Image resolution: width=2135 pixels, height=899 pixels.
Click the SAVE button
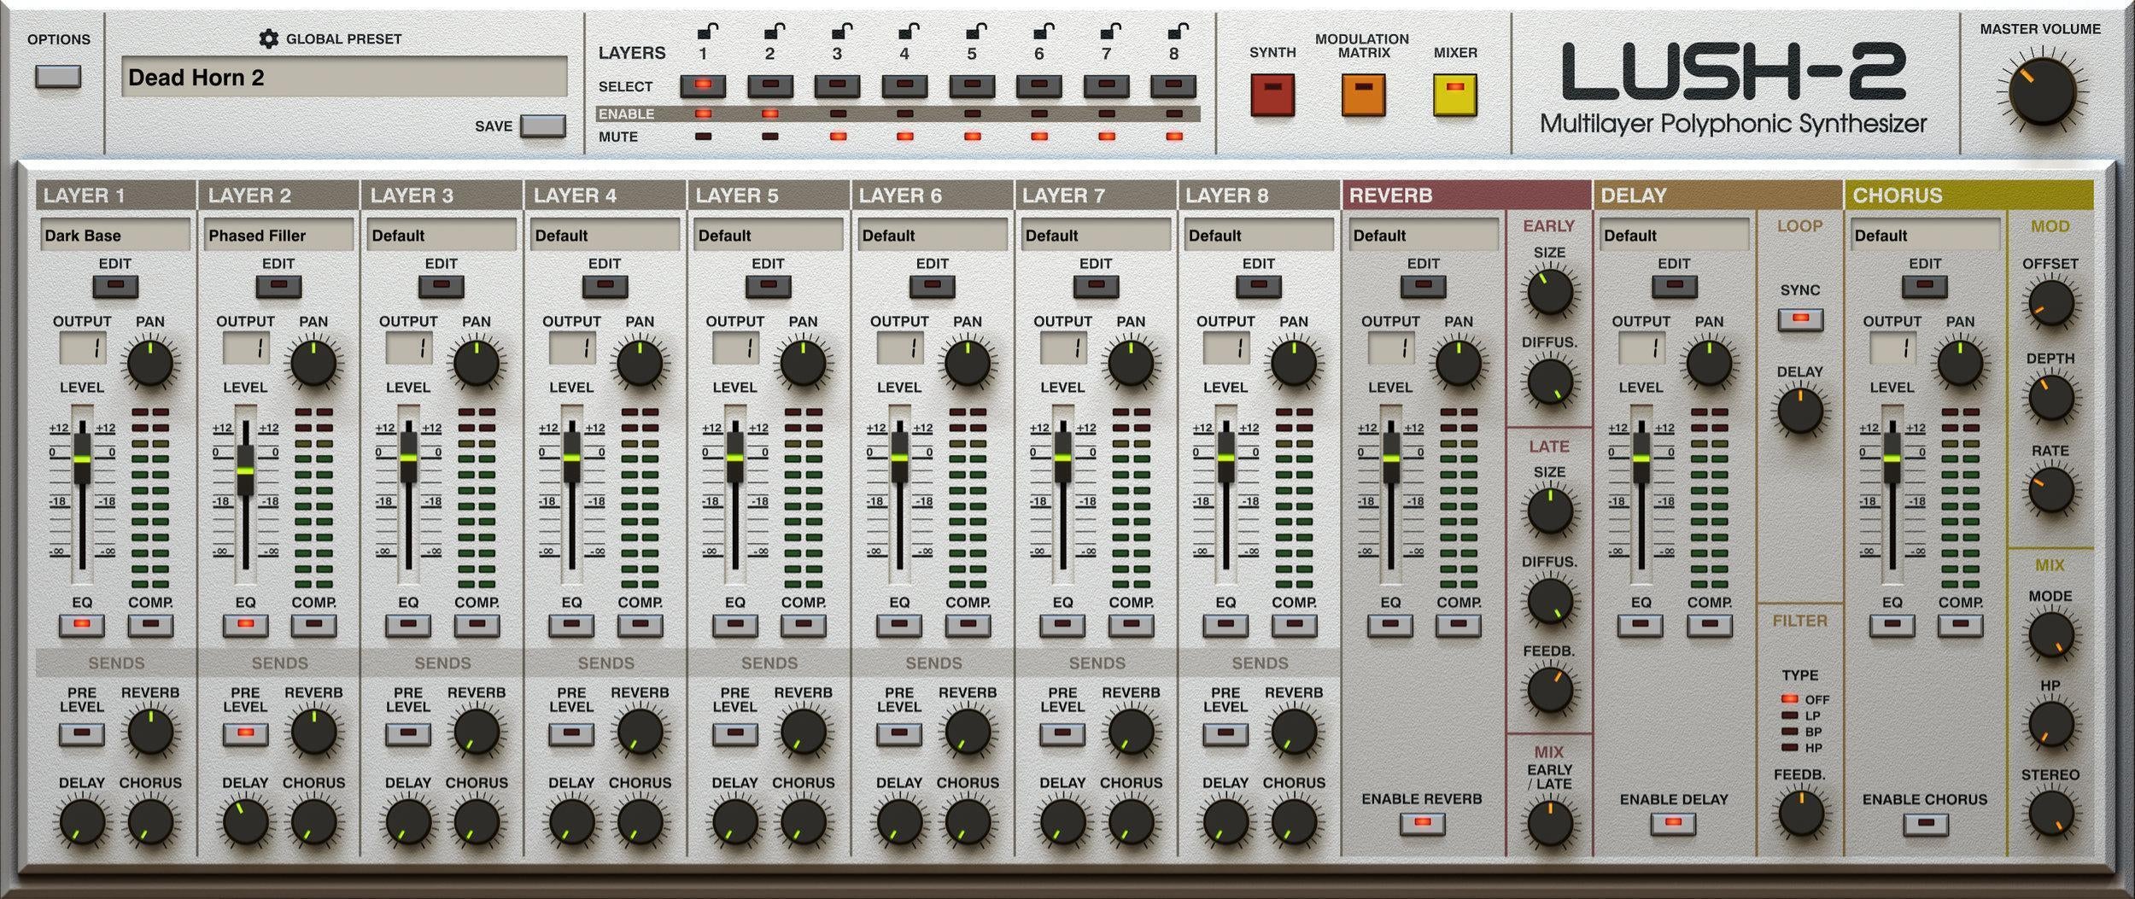point(541,126)
